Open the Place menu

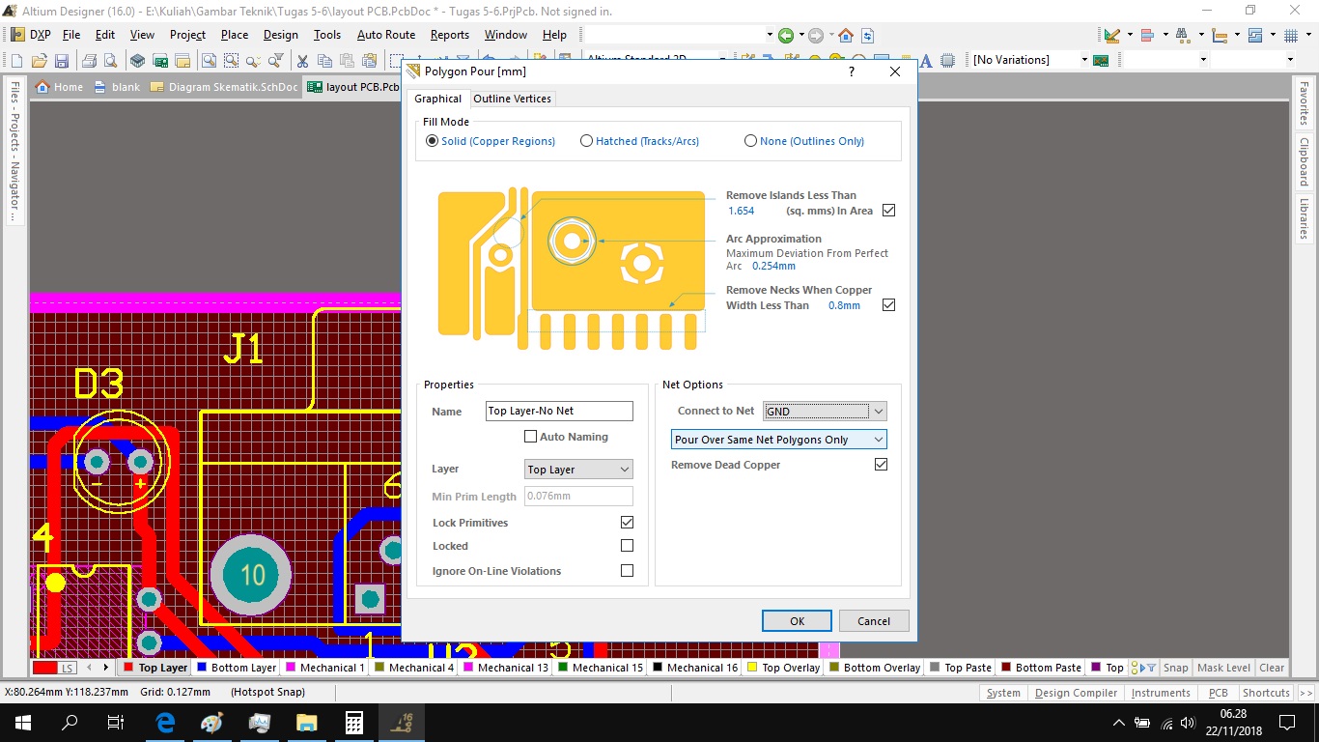(235, 35)
